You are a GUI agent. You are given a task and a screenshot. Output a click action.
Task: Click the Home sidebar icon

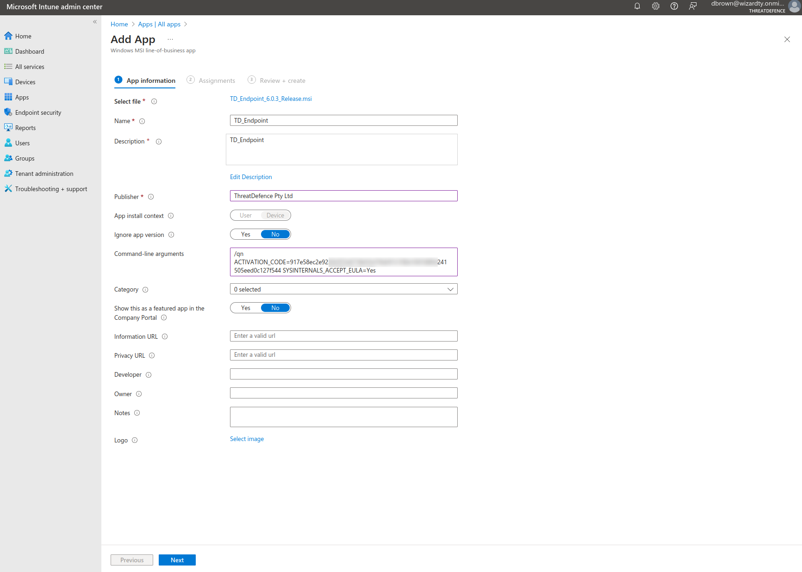pyautogui.click(x=8, y=36)
